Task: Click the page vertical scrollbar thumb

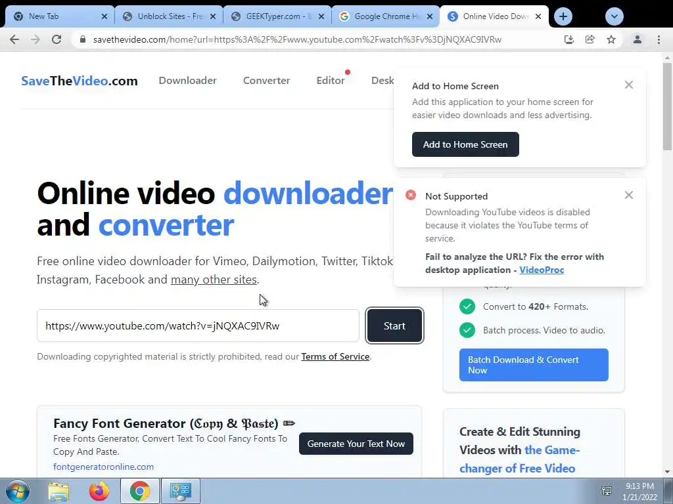Action: 667,106
